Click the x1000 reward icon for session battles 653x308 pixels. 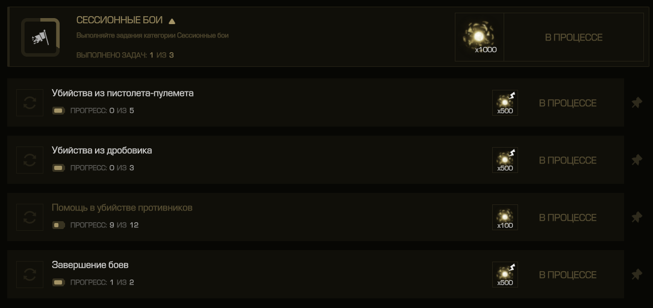(480, 37)
